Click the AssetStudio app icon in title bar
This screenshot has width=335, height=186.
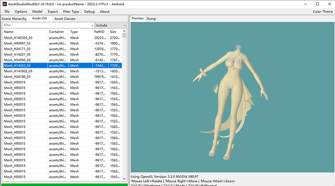tap(4, 4)
